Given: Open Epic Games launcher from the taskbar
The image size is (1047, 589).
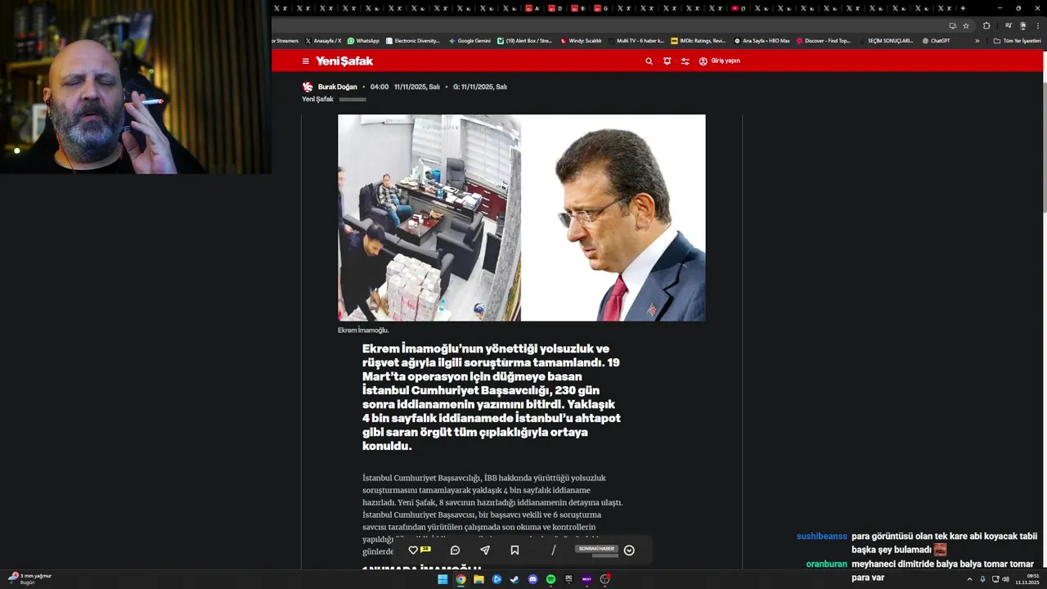Looking at the screenshot, I should (x=568, y=579).
